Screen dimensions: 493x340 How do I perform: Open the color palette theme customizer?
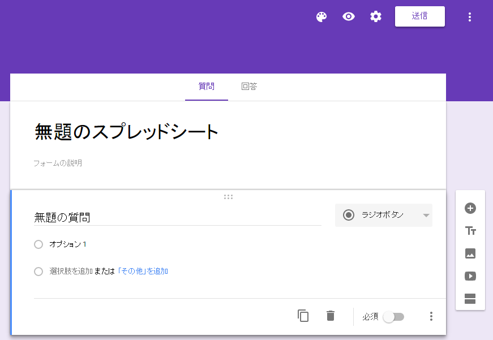321,16
